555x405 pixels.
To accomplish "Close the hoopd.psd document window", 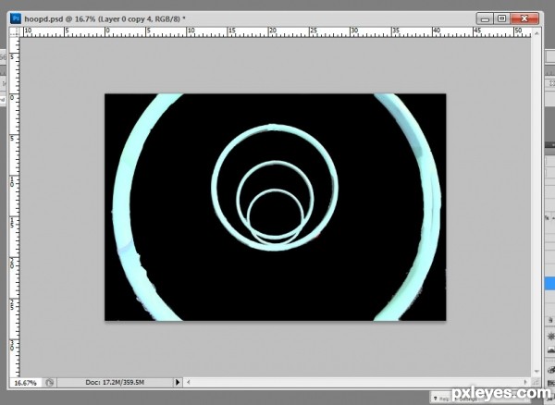I will (x=524, y=18).
